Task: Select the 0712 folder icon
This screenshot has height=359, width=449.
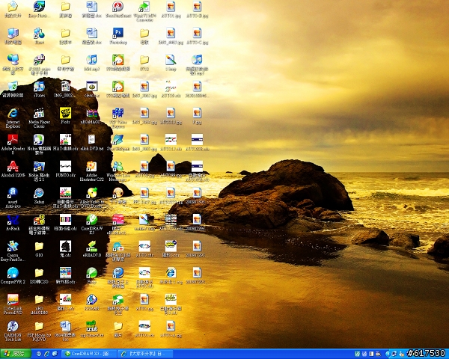Action: pyautogui.click(x=144, y=60)
